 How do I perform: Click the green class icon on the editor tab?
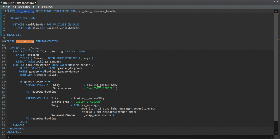tap(1, 2)
